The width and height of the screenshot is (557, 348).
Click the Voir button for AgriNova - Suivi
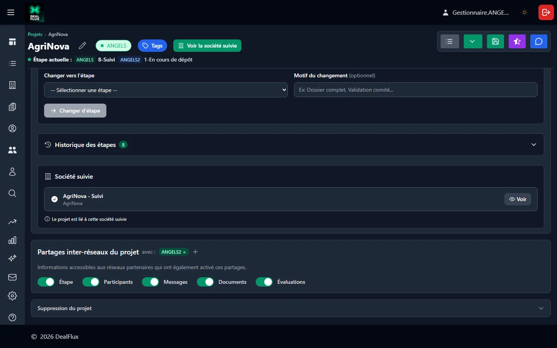tap(518, 199)
